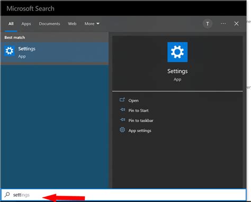Expand the More filter dropdown

click(x=92, y=24)
